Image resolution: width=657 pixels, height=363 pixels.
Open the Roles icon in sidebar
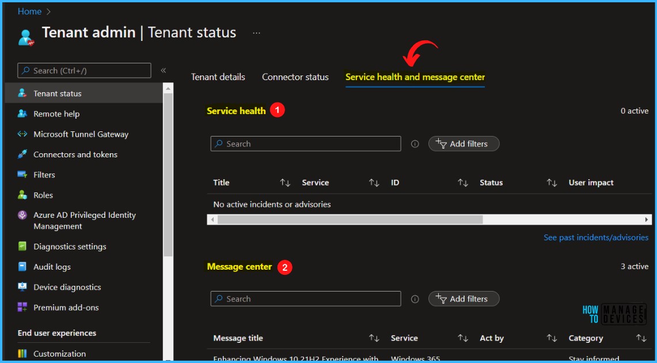[22, 195]
